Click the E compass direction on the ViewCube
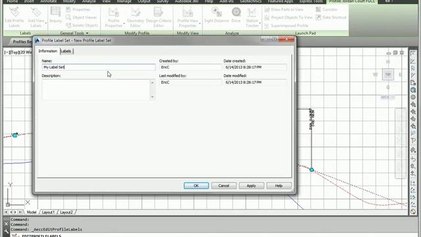The image size is (421, 237). coord(400,74)
